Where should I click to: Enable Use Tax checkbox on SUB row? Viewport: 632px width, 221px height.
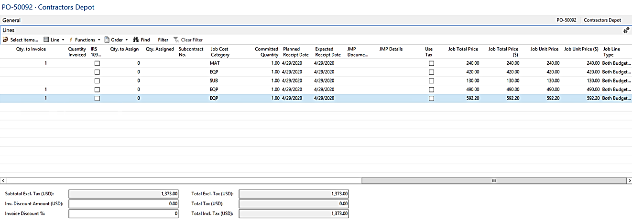(x=431, y=81)
